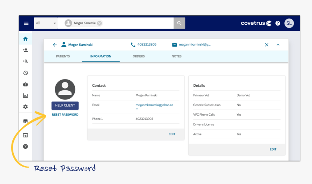Switch to the Patients tab
Image resolution: width=312 pixels, height=184 pixels.
click(x=63, y=56)
